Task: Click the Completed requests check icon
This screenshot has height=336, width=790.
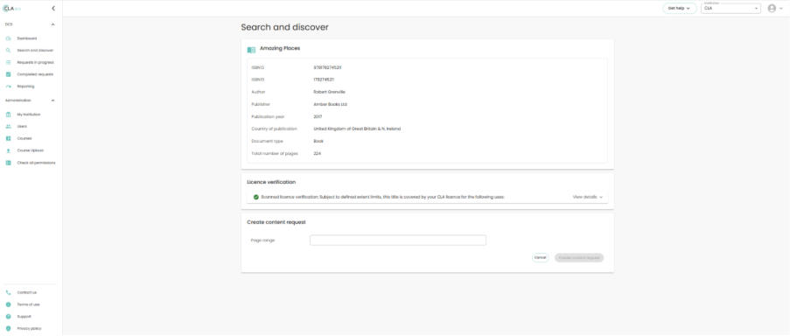Action: click(8, 74)
